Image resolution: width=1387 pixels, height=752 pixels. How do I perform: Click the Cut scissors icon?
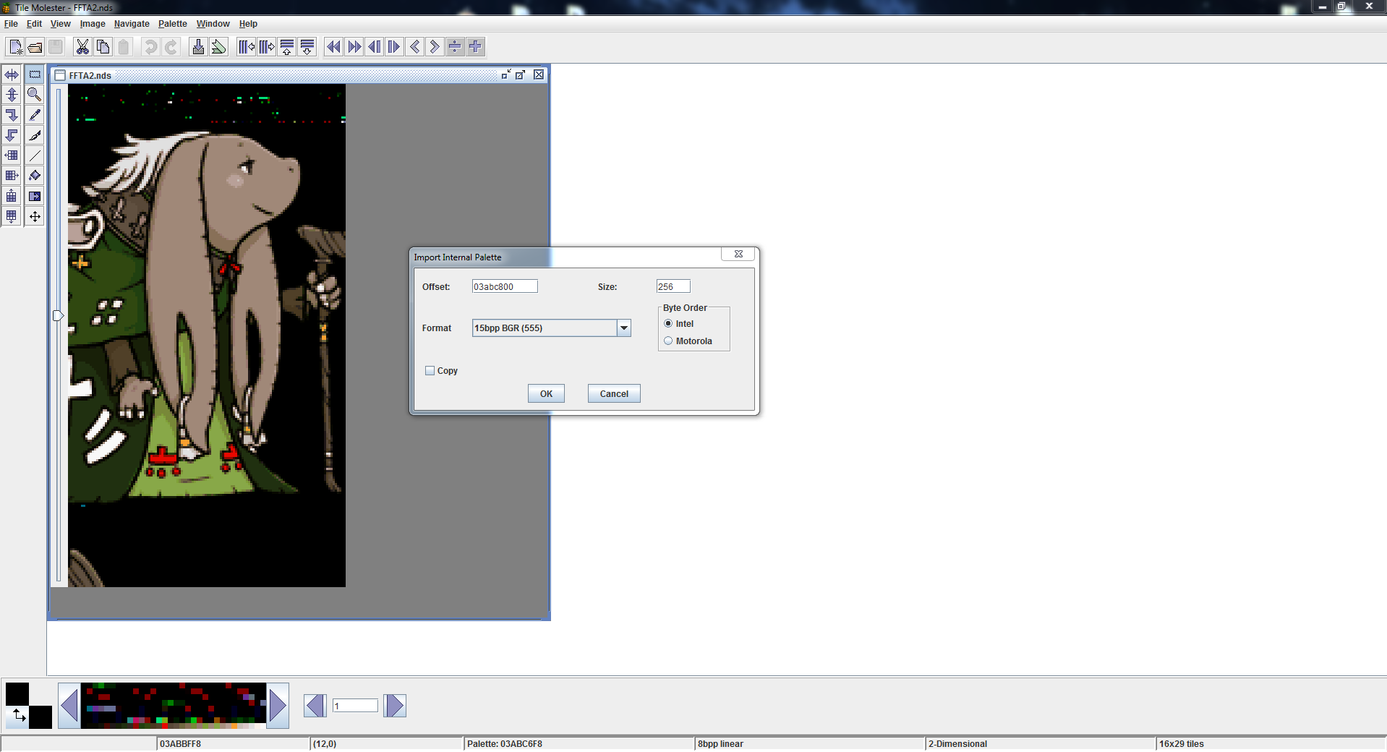tap(82, 47)
